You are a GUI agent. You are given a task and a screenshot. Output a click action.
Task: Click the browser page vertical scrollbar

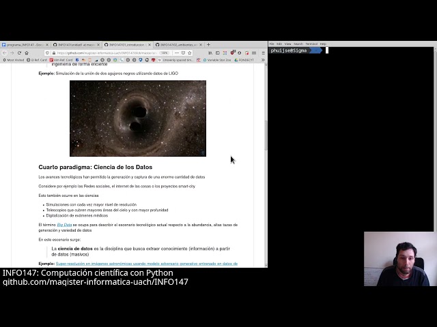click(x=265, y=136)
